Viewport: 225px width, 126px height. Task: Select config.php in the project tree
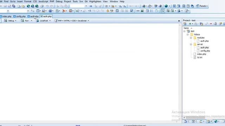click(205, 51)
